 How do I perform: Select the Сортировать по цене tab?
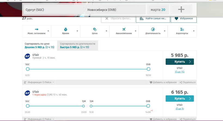[39, 45]
